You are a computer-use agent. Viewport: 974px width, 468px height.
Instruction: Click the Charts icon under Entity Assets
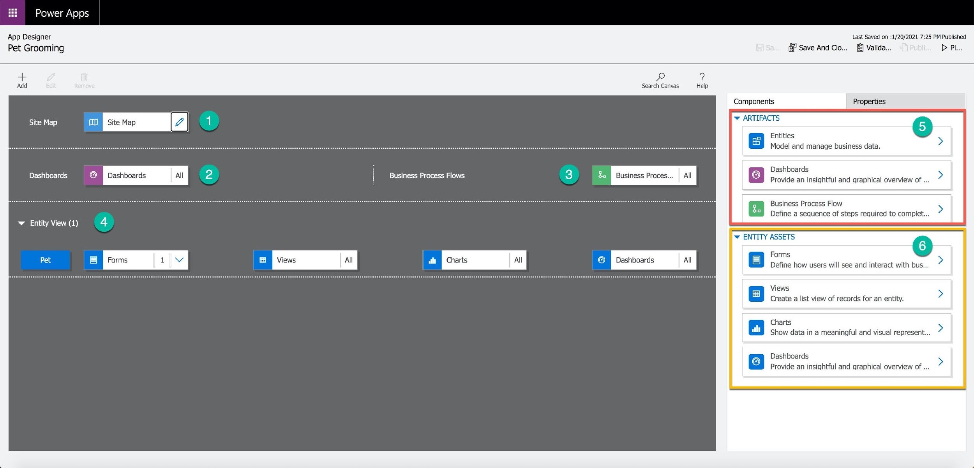click(x=756, y=328)
